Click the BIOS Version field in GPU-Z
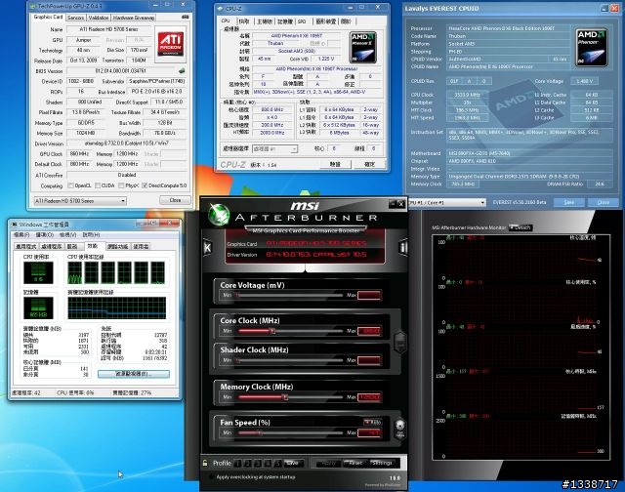This screenshot has height=492, width=625. pyautogui.click(x=122, y=71)
